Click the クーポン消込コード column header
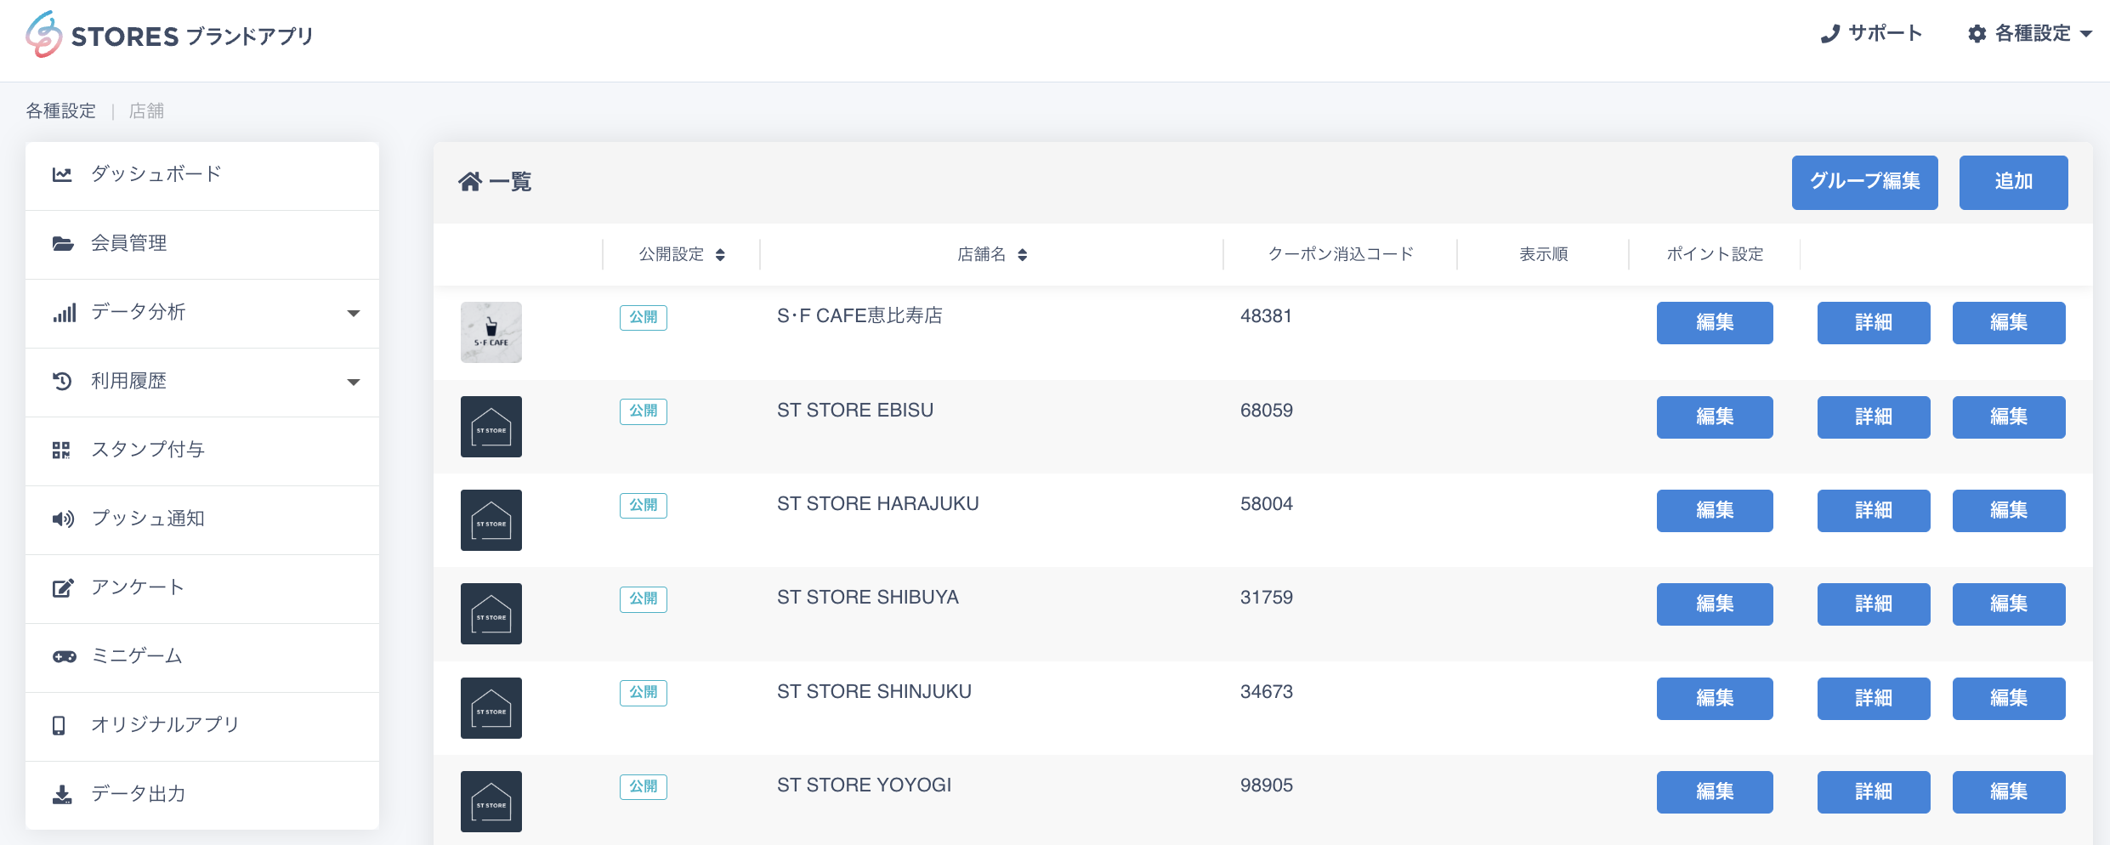The image size is (2110, 845). 1341,254
